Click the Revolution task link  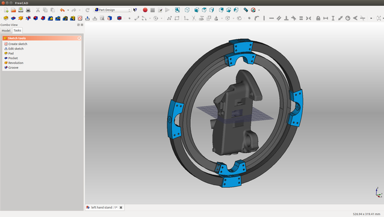[16, 63]
